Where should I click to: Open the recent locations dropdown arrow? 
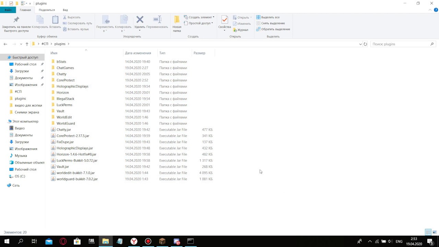[21, 44]
